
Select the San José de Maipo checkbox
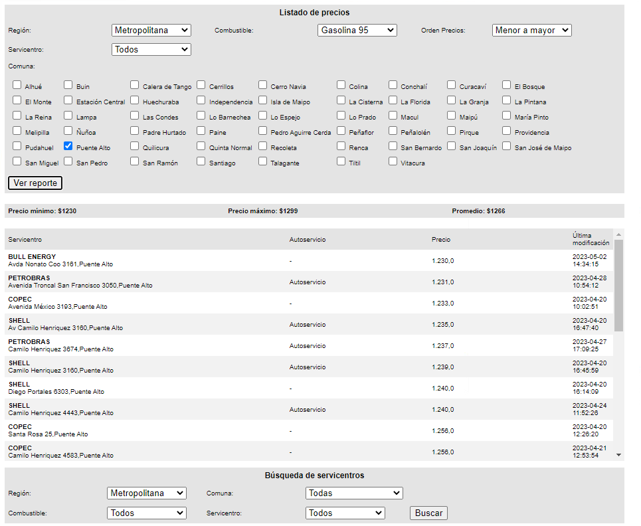pyautogui.click(x=507, y=146)
